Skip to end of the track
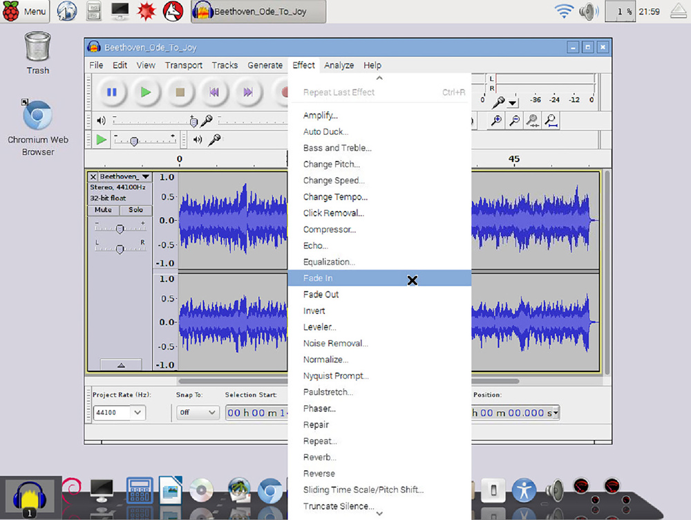 coord(248,92)
